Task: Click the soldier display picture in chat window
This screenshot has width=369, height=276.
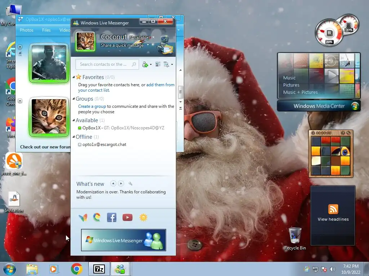Action: tap(49, 63)
